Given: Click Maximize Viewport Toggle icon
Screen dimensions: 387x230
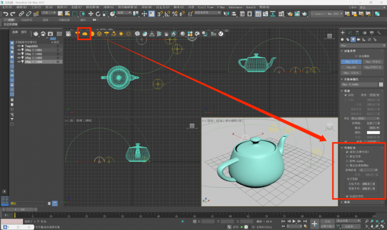Looking at the screenshot, I should pos(383,226).
